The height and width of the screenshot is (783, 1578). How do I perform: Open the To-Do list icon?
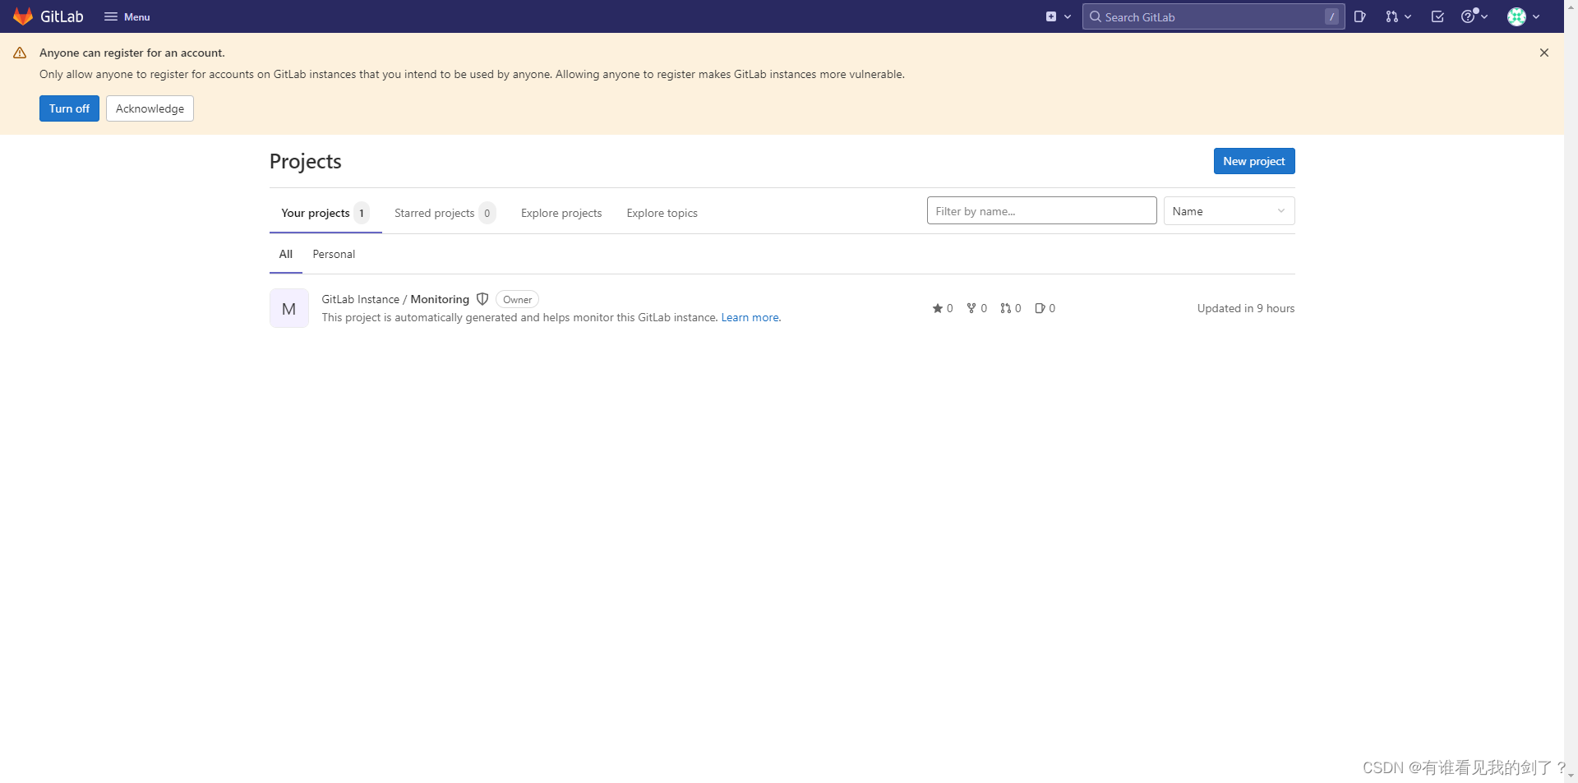point(1437,16)
